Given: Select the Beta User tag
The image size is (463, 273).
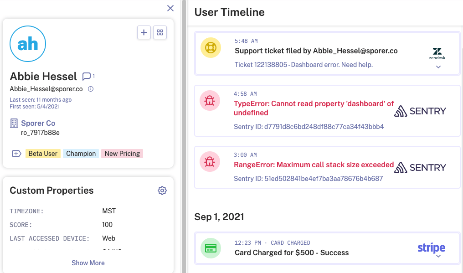Looking at the screenshot, I should (x=43, y=154).
